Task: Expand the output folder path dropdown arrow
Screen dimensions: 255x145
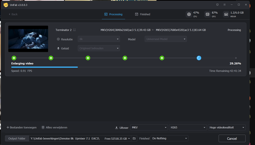Action: pos(129,139)
